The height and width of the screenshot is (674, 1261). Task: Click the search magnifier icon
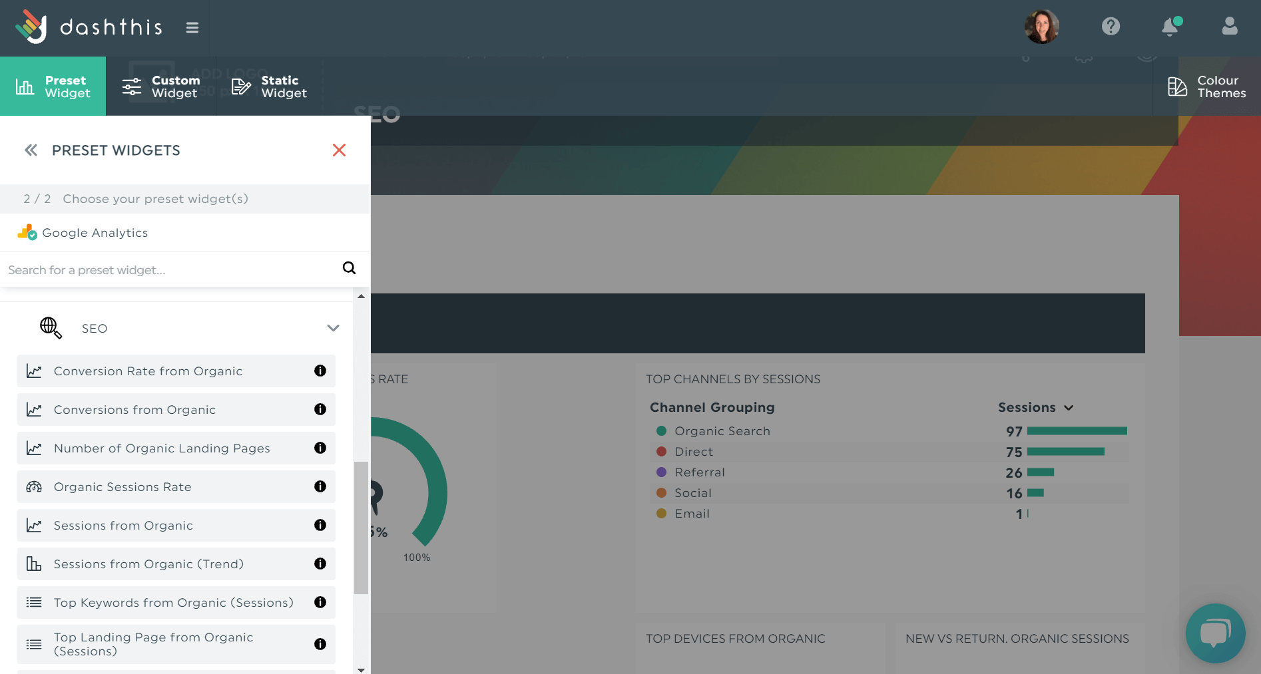[x=349, y=268]
